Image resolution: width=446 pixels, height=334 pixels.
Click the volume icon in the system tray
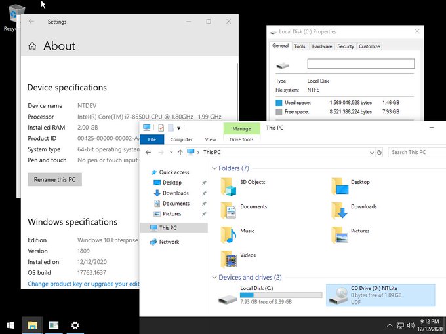[411, 325]
